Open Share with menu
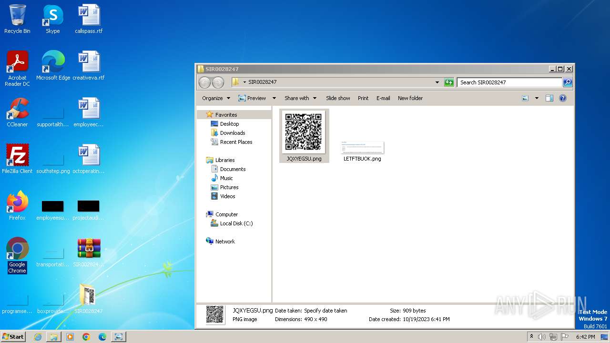Image resolution: width=610 pixels, height=343 pixels. pyautogui.click(x=300, y=98)
